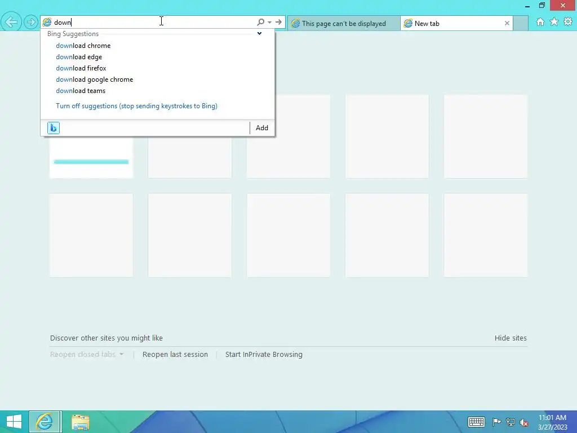Click Discover other sites you might like
Viewport: 577px width, 433px height.
pyautogui.click(x=106, y=338)
